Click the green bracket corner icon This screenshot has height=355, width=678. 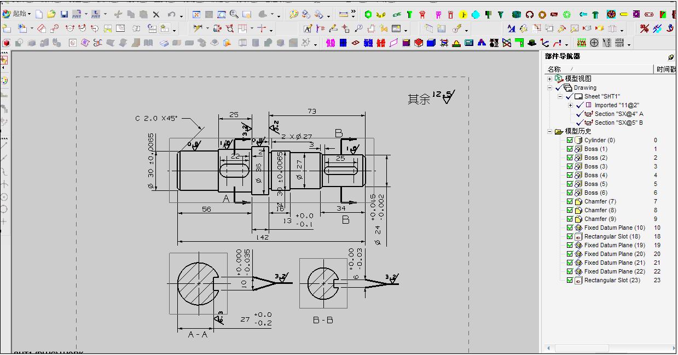point(519,43)
